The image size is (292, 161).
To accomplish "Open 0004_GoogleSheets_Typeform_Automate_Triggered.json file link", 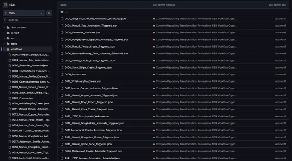I will (x=97, y=39).
